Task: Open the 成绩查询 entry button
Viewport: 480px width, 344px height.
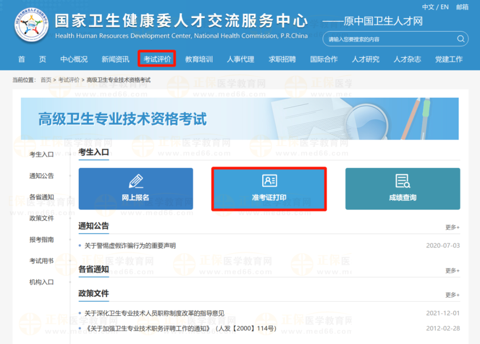Action: [x=402, y=189]
